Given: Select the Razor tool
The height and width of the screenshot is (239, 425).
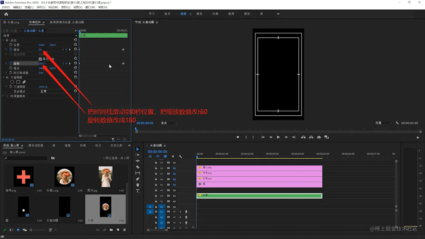Looking at the screenshot, I should (x=138, y=167).
